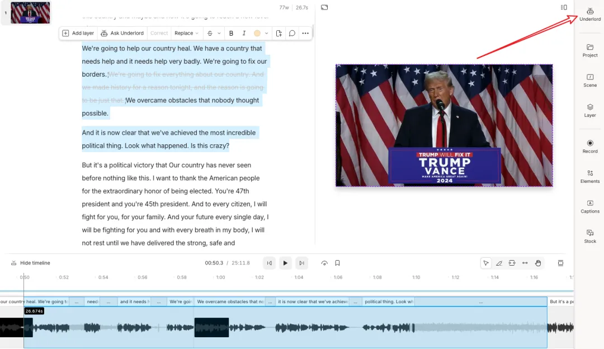Select the arrow selection tool

tap(486, 263)
